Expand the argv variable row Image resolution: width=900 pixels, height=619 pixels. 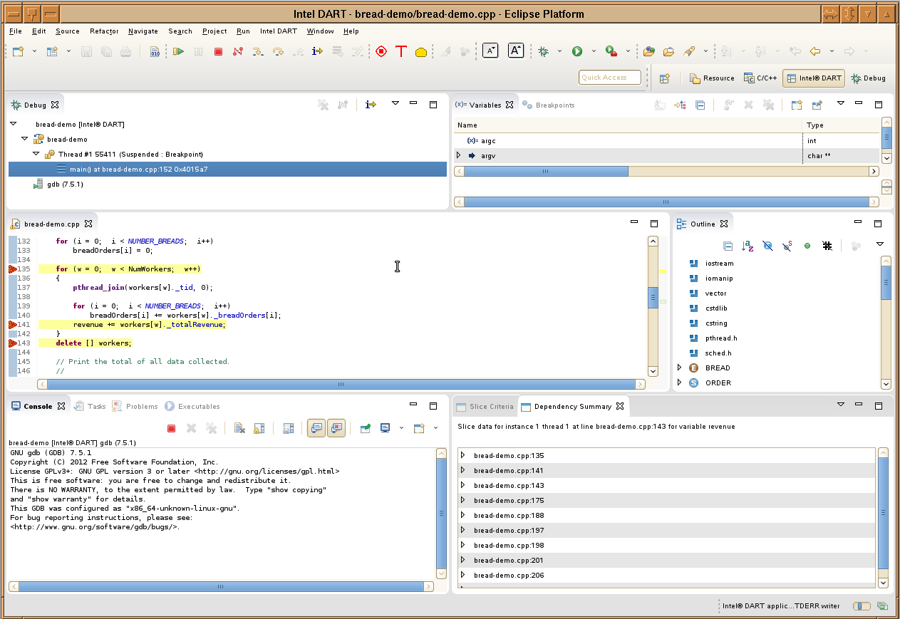(x=459, y=155)
